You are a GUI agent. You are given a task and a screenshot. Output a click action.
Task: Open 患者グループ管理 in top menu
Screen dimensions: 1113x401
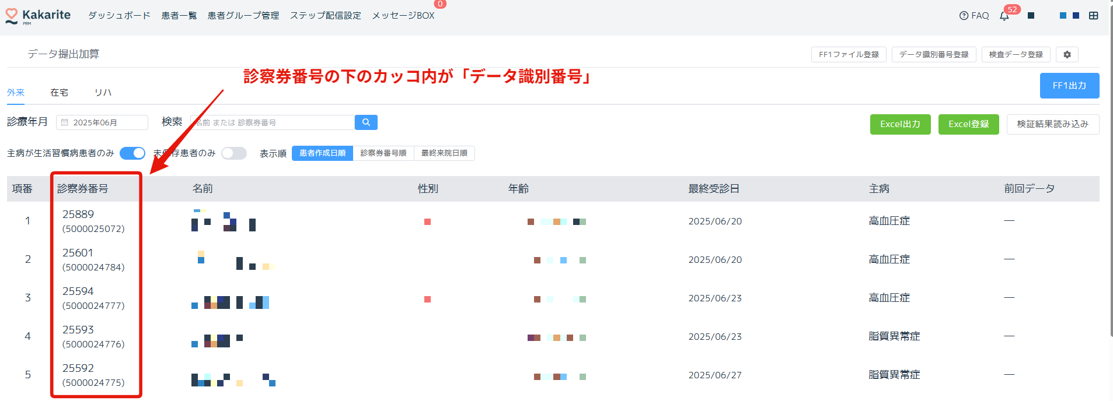click(x=243, y=16)
